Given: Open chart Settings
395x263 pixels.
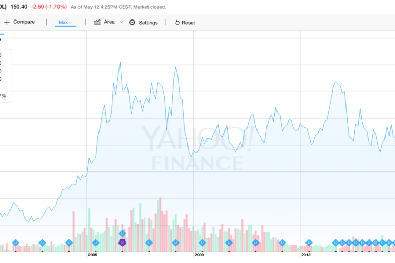Looking at the screenshot, I should 148,23.
